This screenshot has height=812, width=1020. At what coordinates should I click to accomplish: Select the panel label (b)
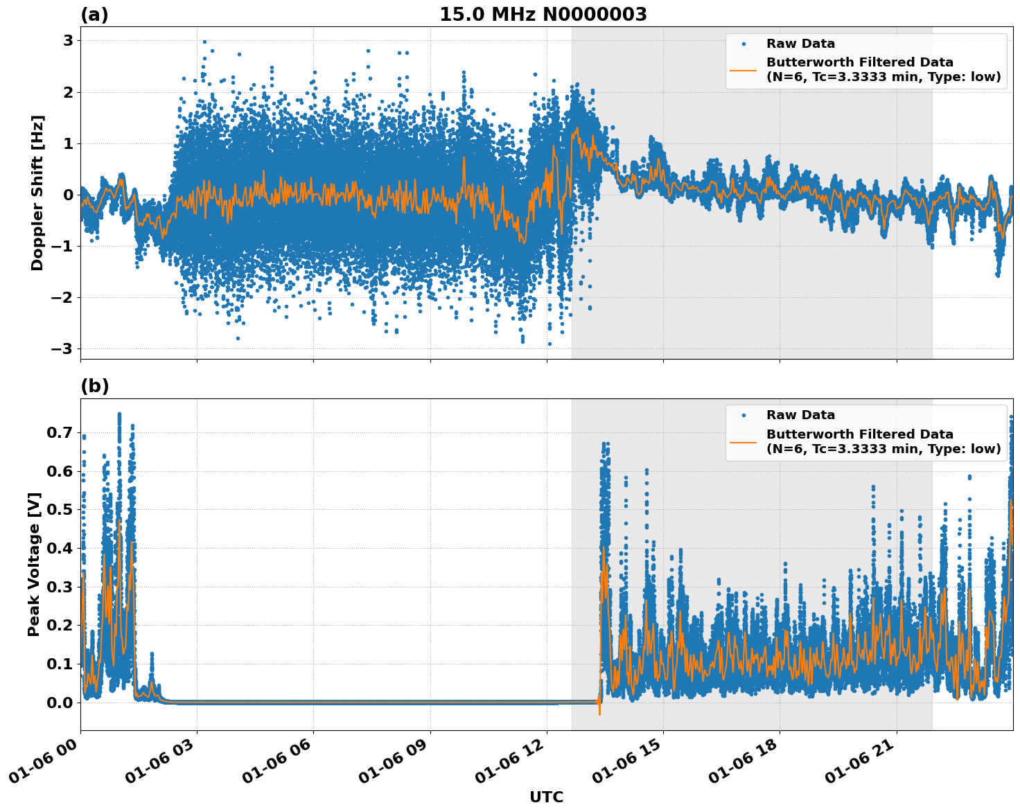[x=94, y=386]
